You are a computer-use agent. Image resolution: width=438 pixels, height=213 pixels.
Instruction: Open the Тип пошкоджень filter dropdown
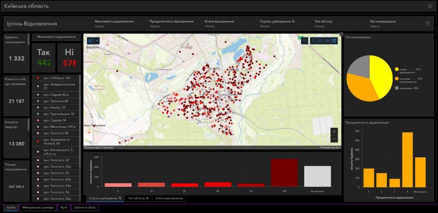(394, 24)
